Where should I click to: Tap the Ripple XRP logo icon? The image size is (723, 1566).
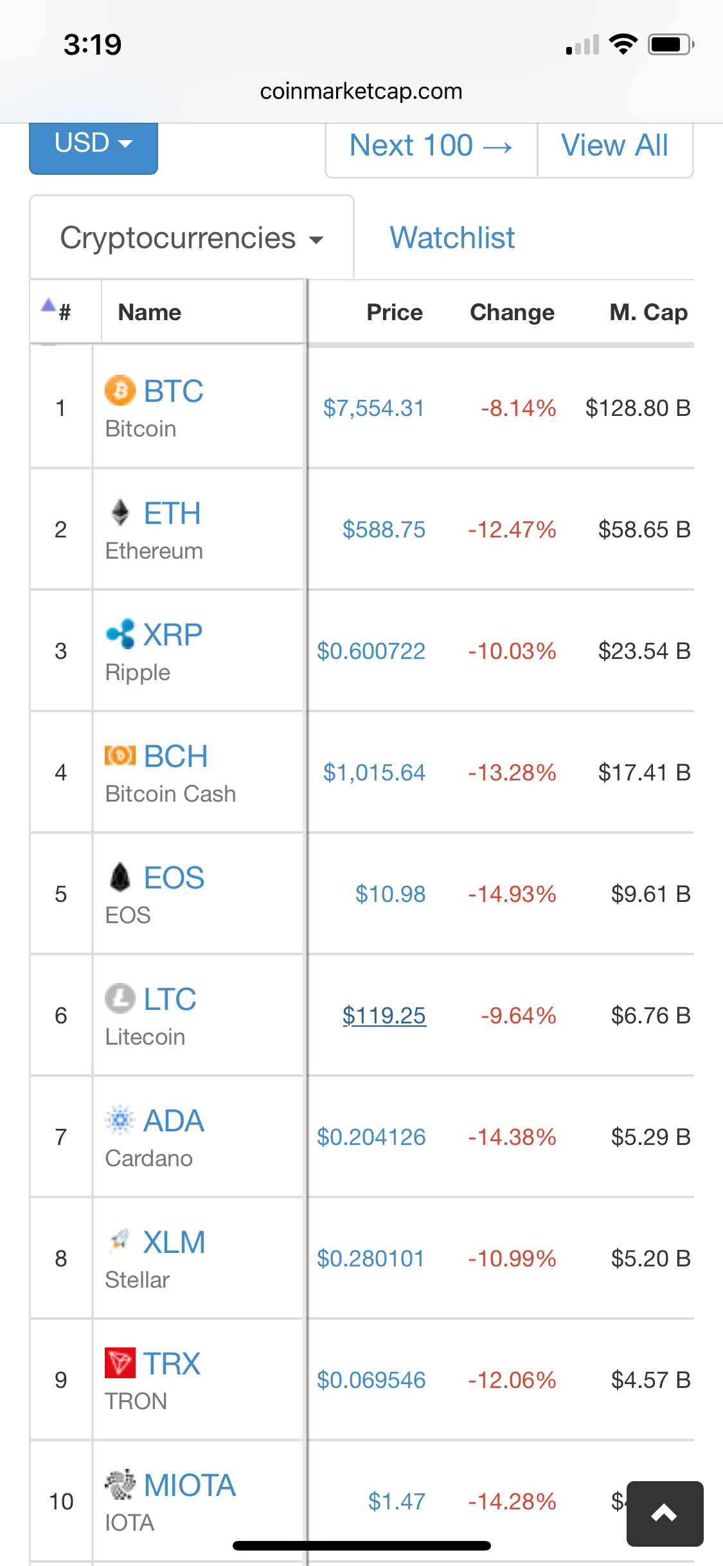click(x=120, y=634)
